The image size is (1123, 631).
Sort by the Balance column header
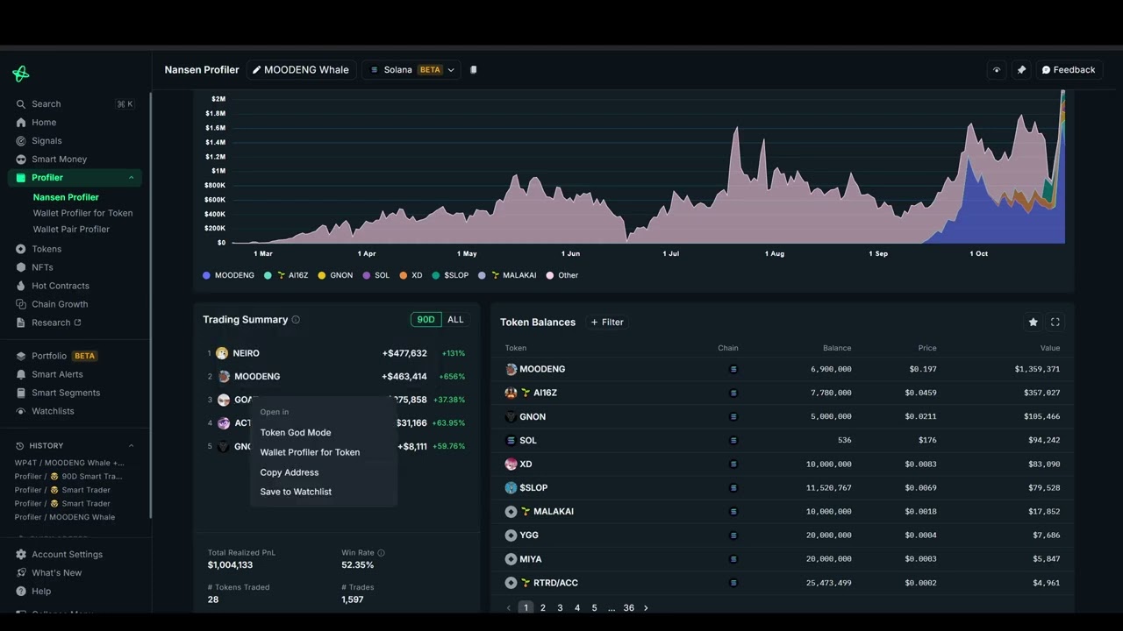coord(837,348)
